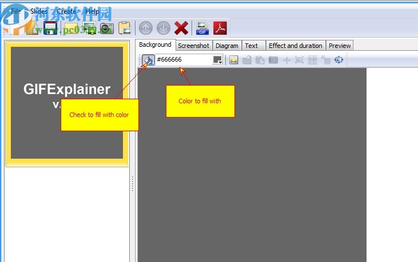Image resolution: width=418 pixels, height=262 pixels.
Task: Open the File menu
Action: 15,11
